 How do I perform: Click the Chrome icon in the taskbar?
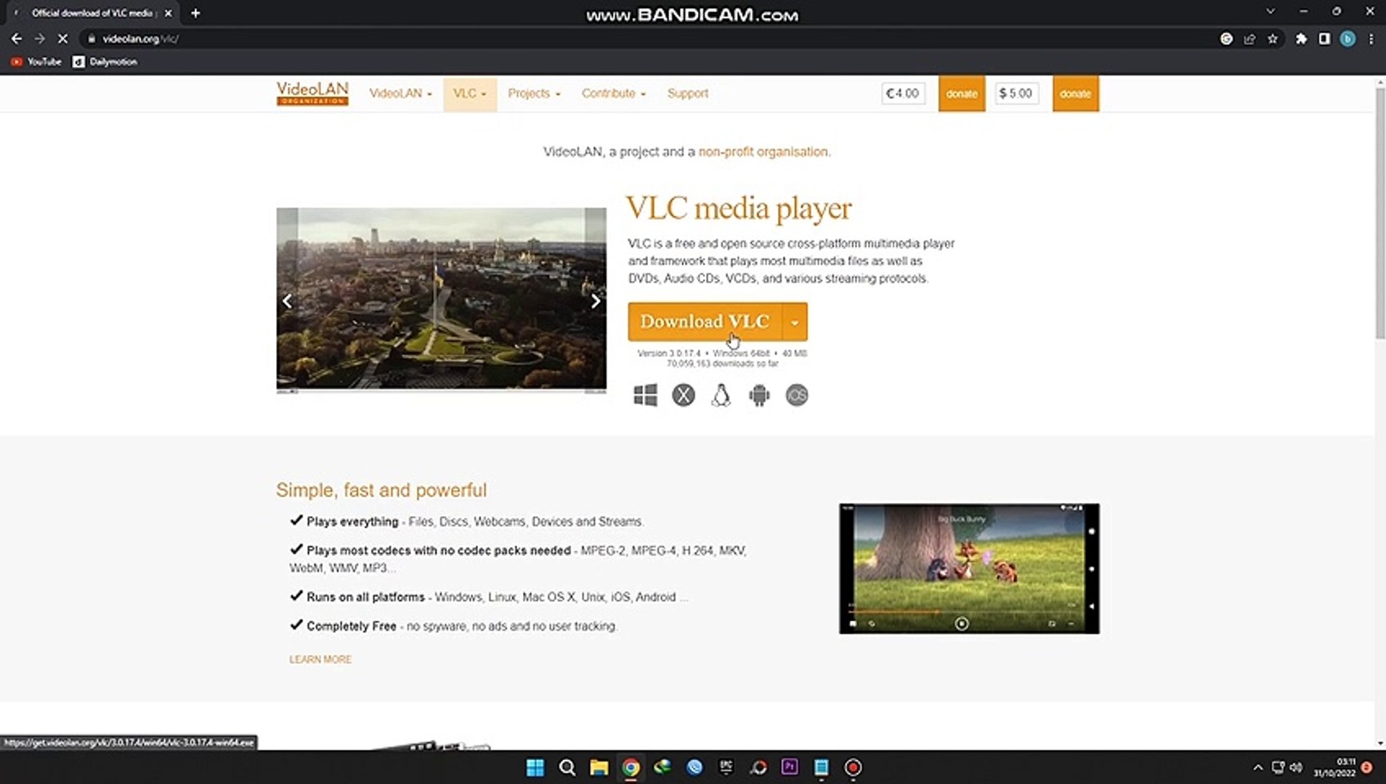[x=631, y=767]
